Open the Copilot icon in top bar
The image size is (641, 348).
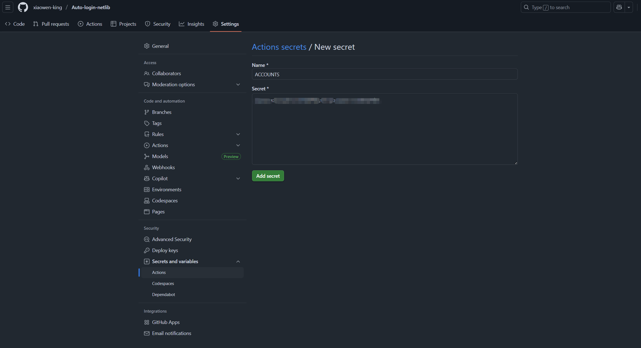(x=619, y=7)
